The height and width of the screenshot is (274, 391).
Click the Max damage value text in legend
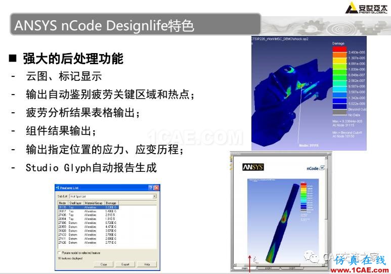(x=347, y=121)
